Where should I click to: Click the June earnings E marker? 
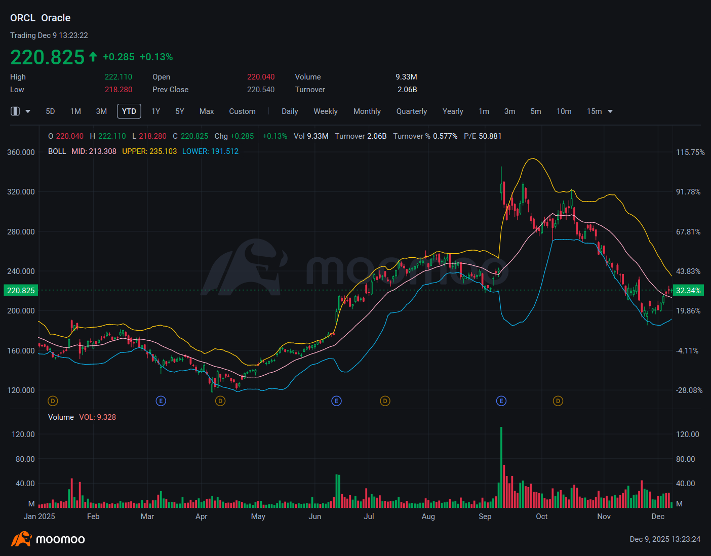[x=337, y=401]
